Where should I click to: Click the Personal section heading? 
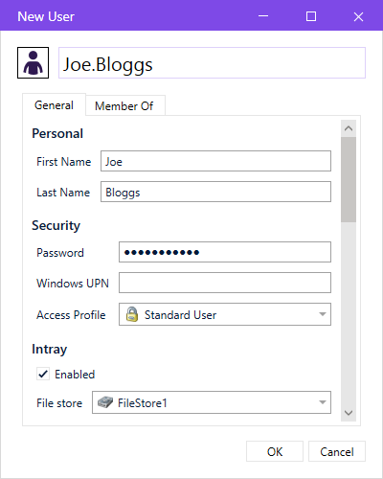point(57,133)
